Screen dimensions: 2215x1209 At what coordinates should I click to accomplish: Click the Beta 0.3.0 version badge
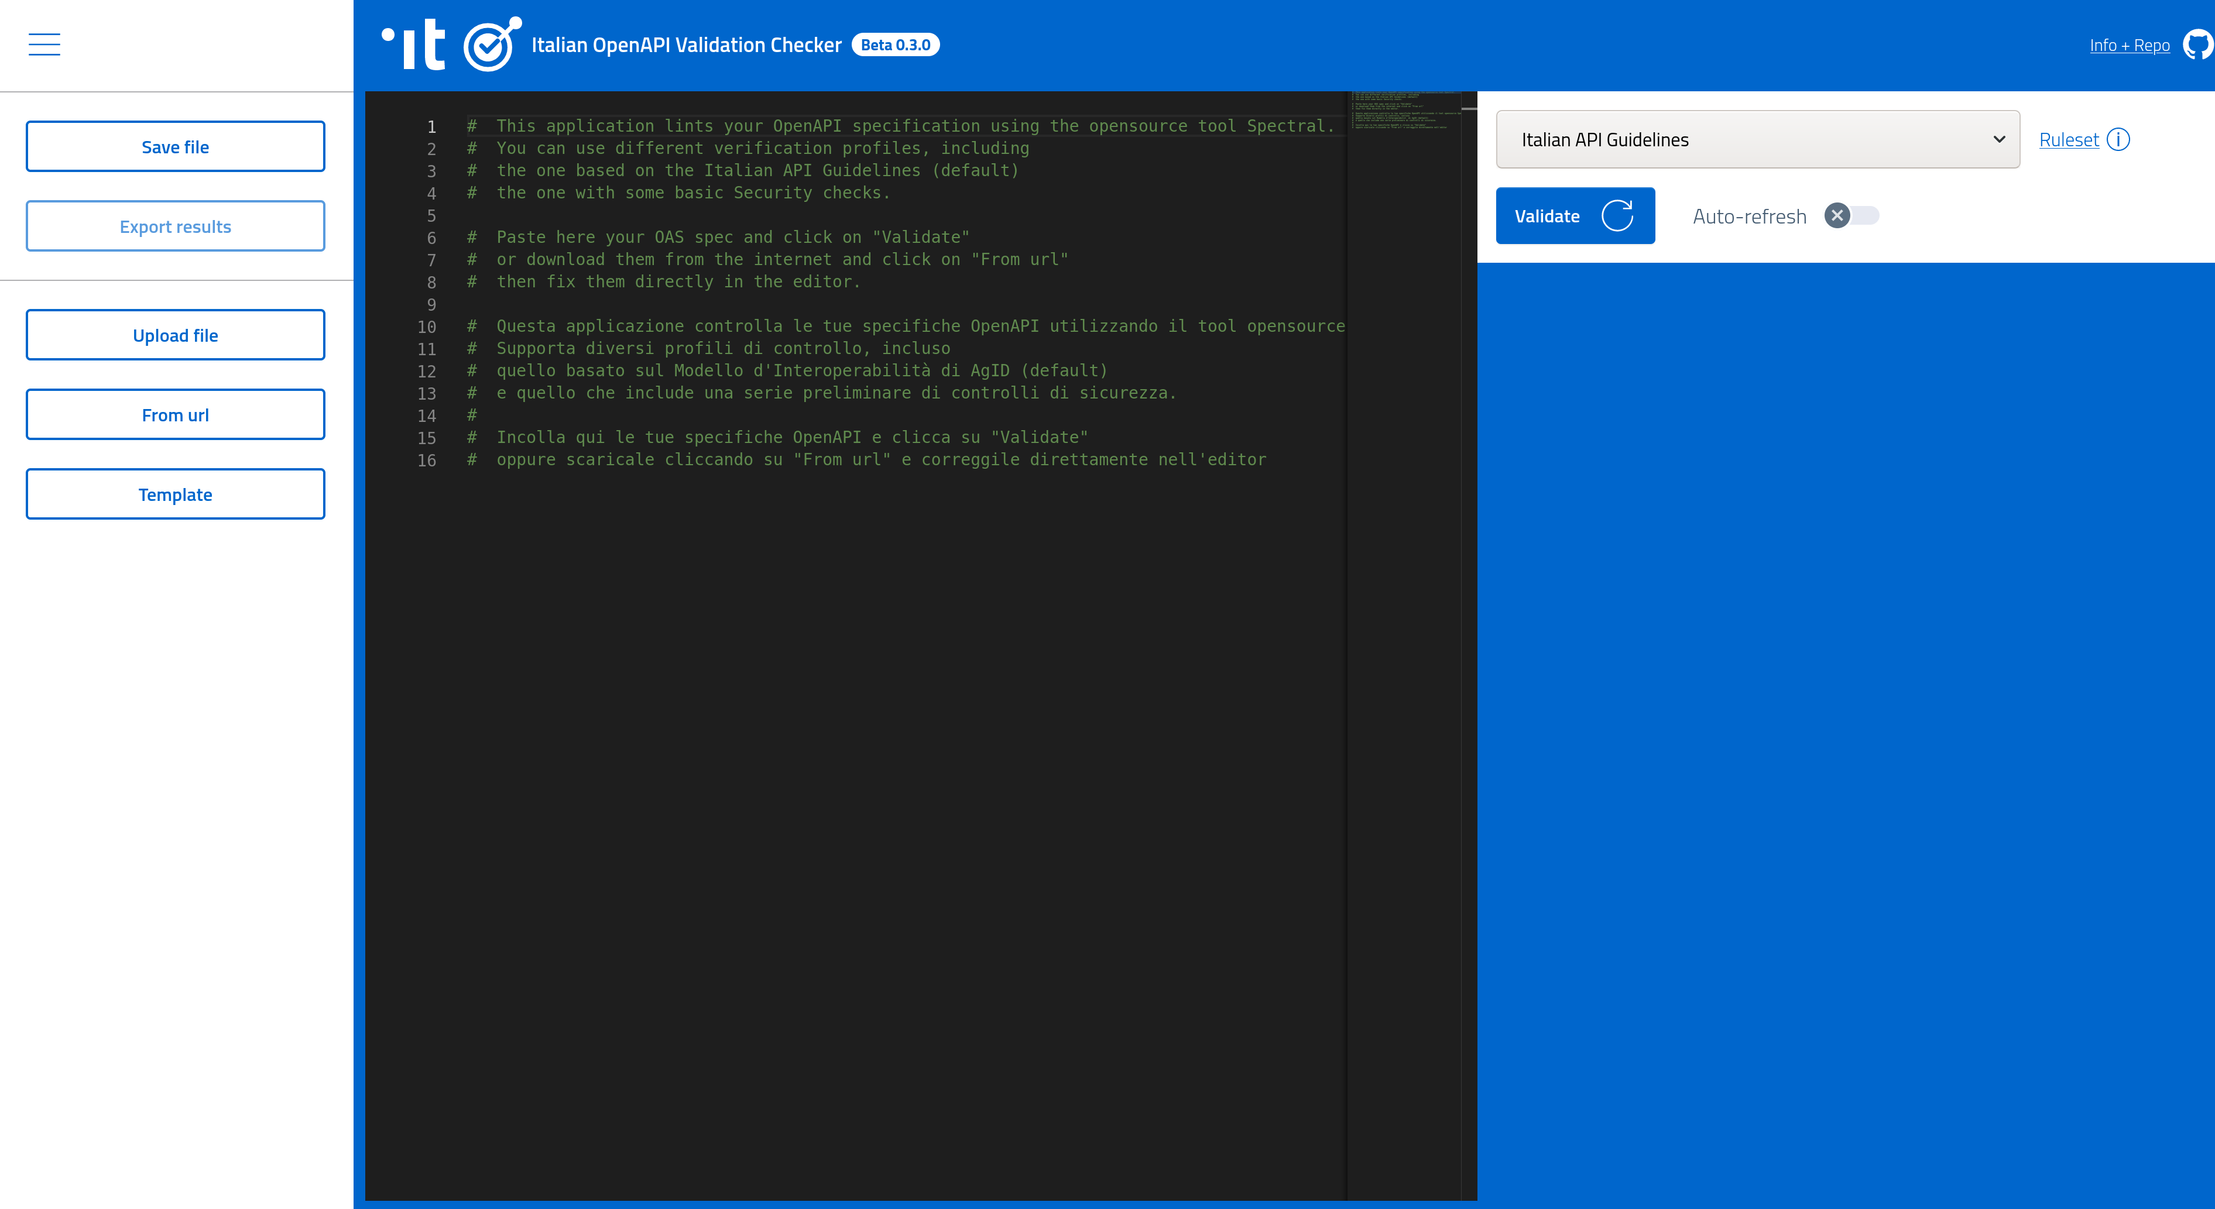click(895, 44)
